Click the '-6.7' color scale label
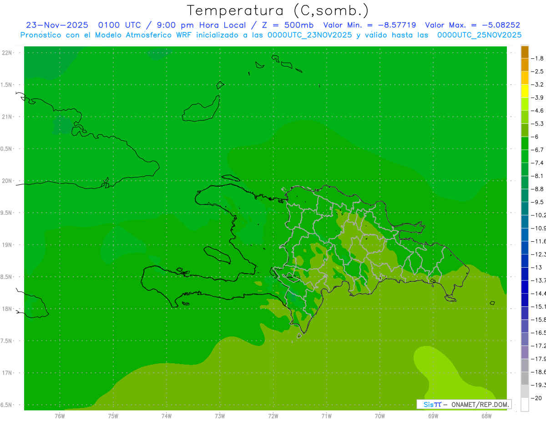Screen dimensions: 546x422 point(538,150)
